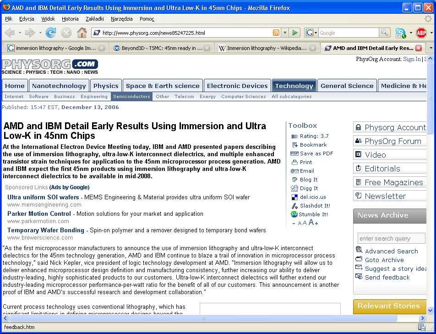Viewport: 436px width, 334px height.
Task: Click the IE Tab globe icon
Action: coord(401,33)
